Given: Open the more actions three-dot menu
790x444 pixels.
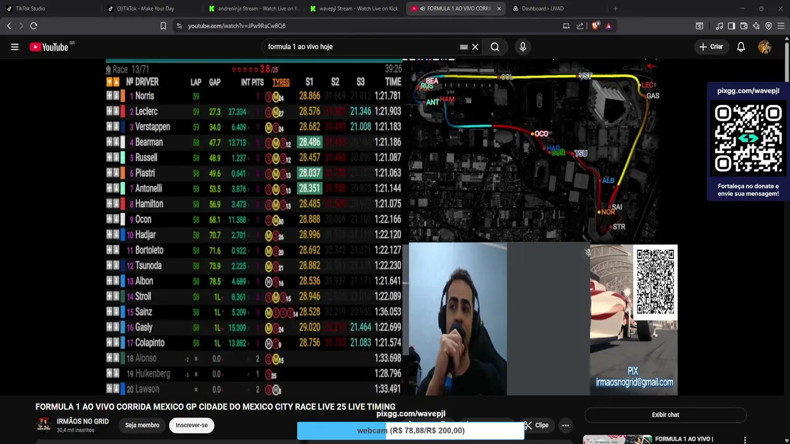Looking at the screenshot, I should (565, 425).
